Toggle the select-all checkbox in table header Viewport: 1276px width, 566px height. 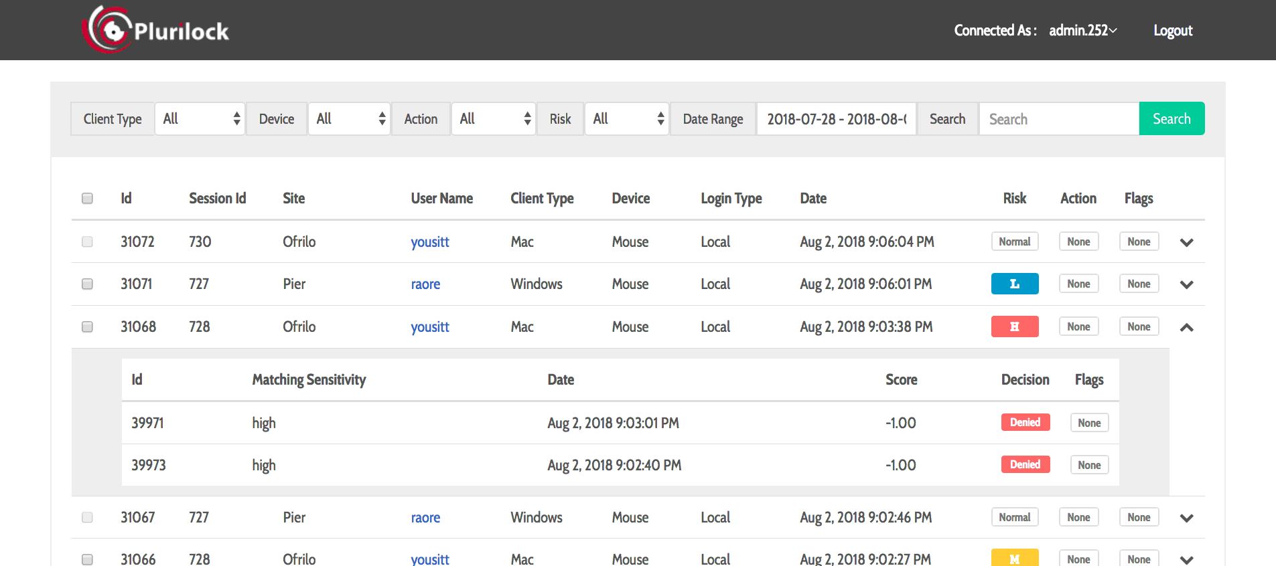coord(87,198)
